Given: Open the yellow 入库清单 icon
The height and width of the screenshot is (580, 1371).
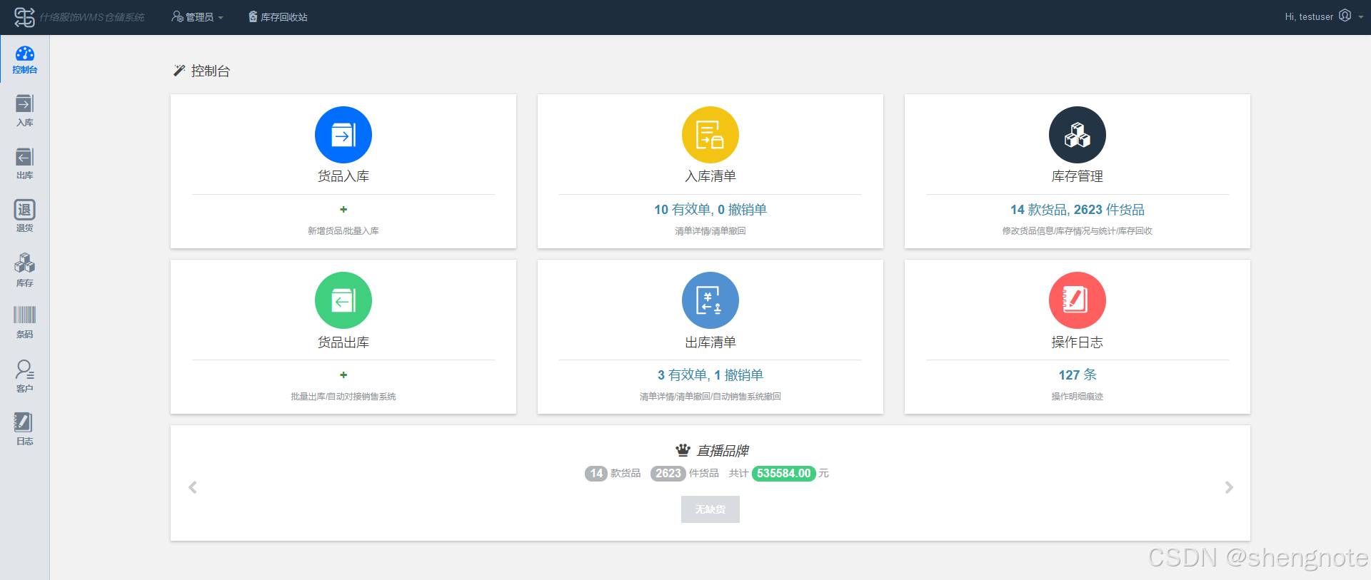Looking at the screenshot, I should [710, 135].
